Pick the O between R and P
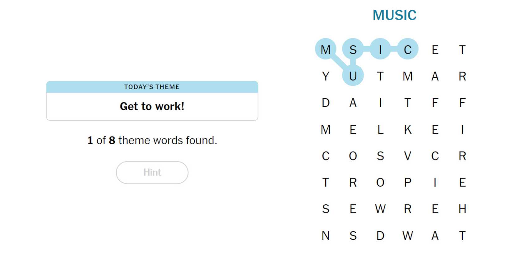Screen dimensions: 514x257 [x=380, y=182]
